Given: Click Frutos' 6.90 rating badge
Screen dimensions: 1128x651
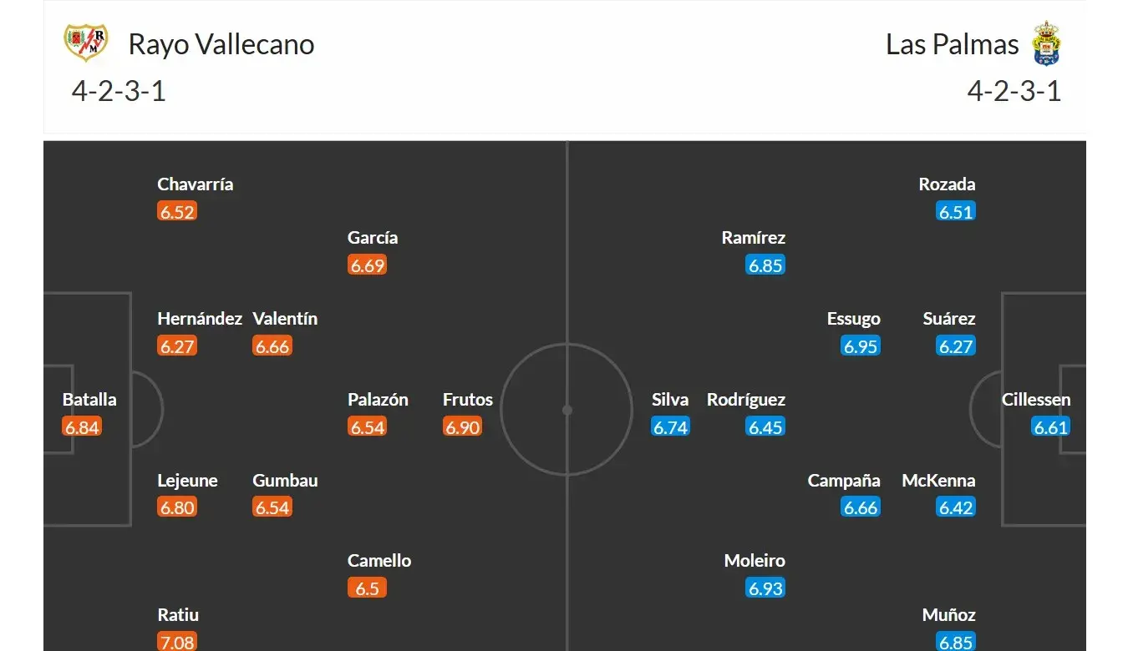Looking at the screenshot, I should 463,427.
